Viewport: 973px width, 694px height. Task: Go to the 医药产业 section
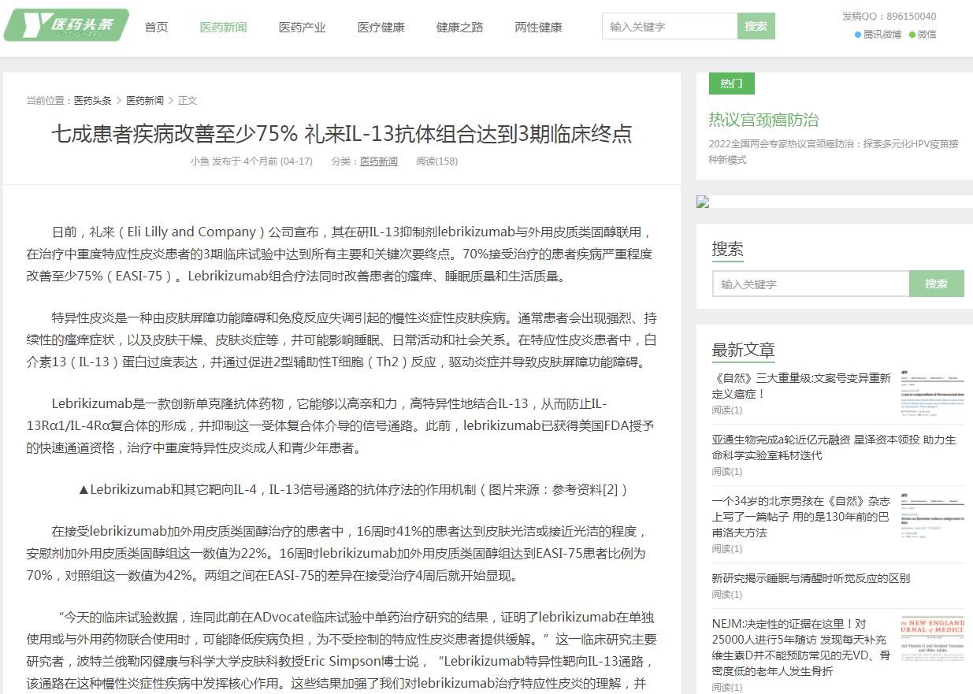(302, 27)
